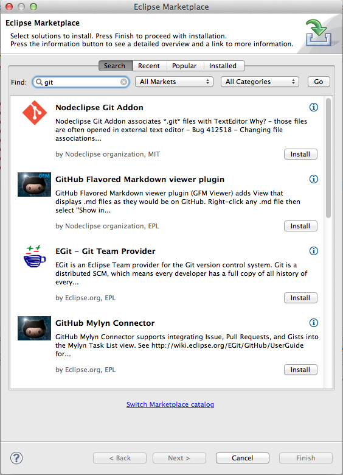The image size is (343, 475).
Task: Click the Finish button
Action: tap(306, 458)
